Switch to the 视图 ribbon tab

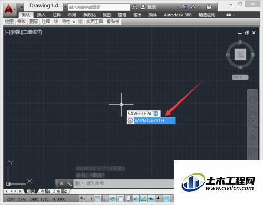click(107, 15)
